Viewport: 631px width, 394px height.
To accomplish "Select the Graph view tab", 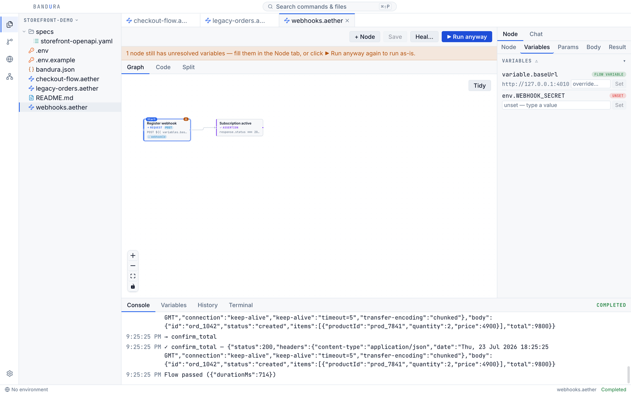I will point(135,67).
